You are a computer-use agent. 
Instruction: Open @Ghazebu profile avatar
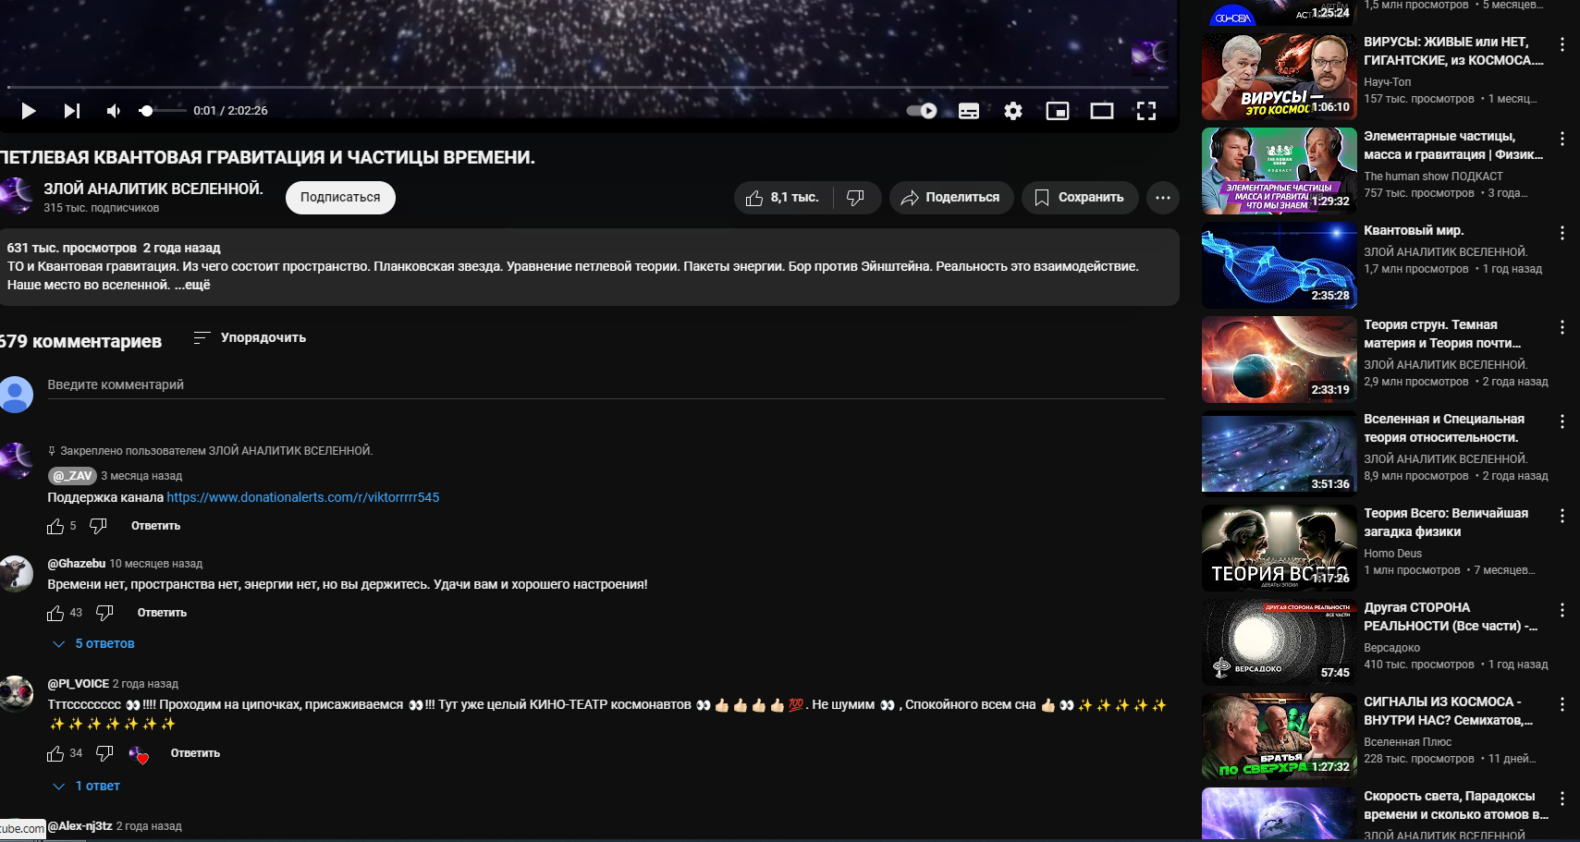pyautogui.click(x=16, y=574)
